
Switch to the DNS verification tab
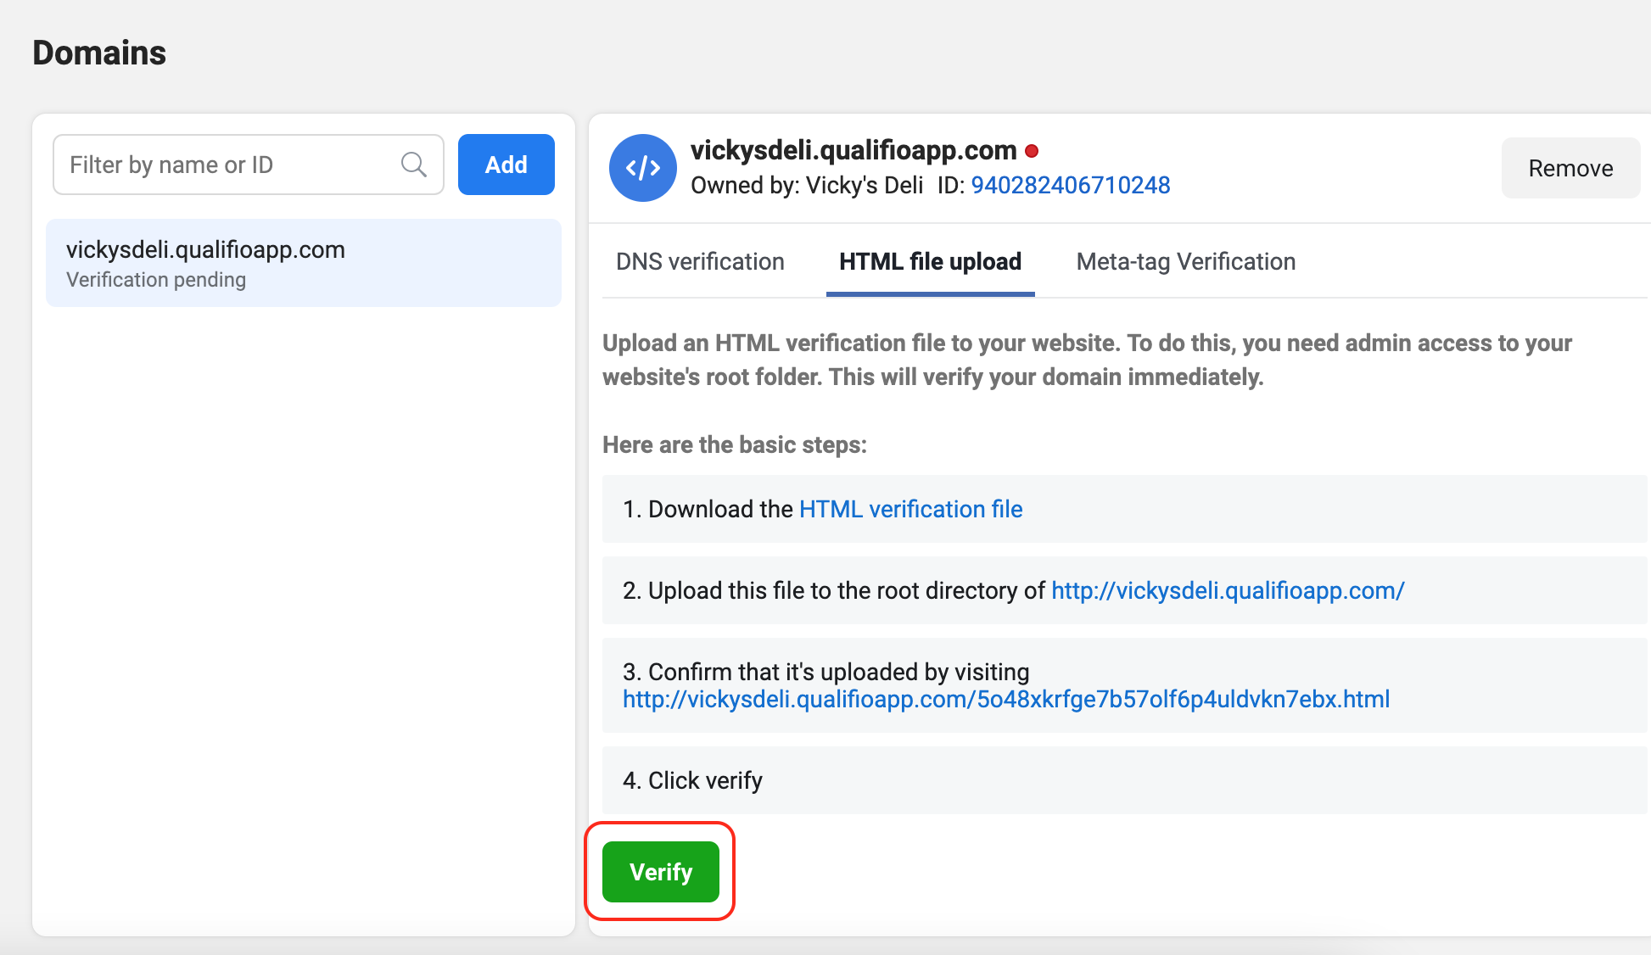click(x=700, y=261)
